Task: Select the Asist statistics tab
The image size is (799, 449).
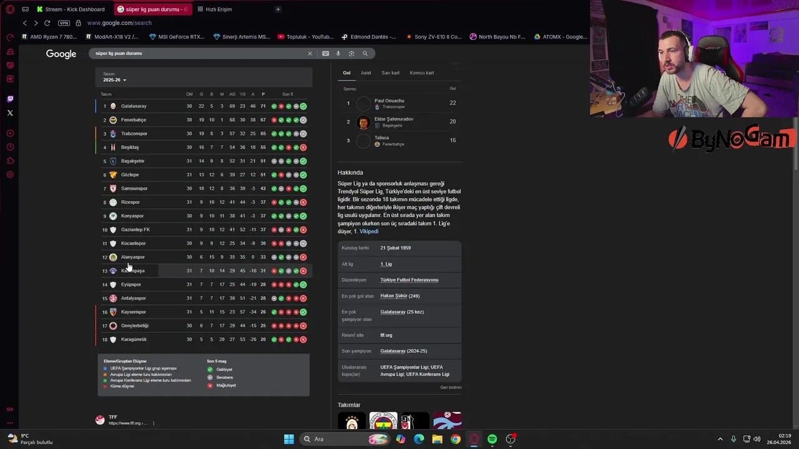Action: coord(366,73)
